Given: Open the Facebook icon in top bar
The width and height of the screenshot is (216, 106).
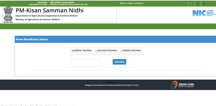Looking at the screenshot, I should 197,4.
